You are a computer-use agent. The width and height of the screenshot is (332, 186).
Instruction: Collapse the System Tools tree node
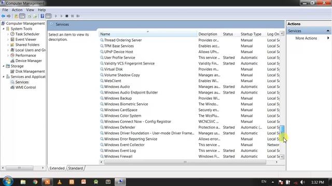click(4, 29)
